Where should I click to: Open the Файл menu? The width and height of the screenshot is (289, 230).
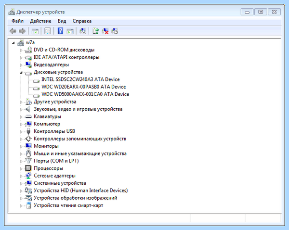[x=17, y=21]
